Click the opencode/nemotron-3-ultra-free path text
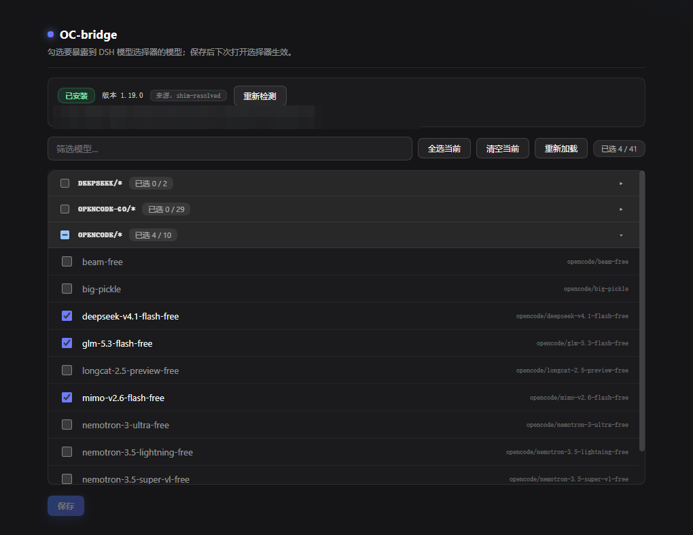693x535 pixels. [x=577, y=424]
